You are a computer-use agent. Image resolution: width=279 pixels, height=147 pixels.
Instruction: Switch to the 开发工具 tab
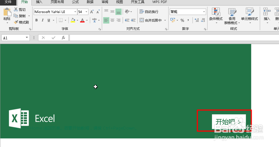click(x=138, y=2)
